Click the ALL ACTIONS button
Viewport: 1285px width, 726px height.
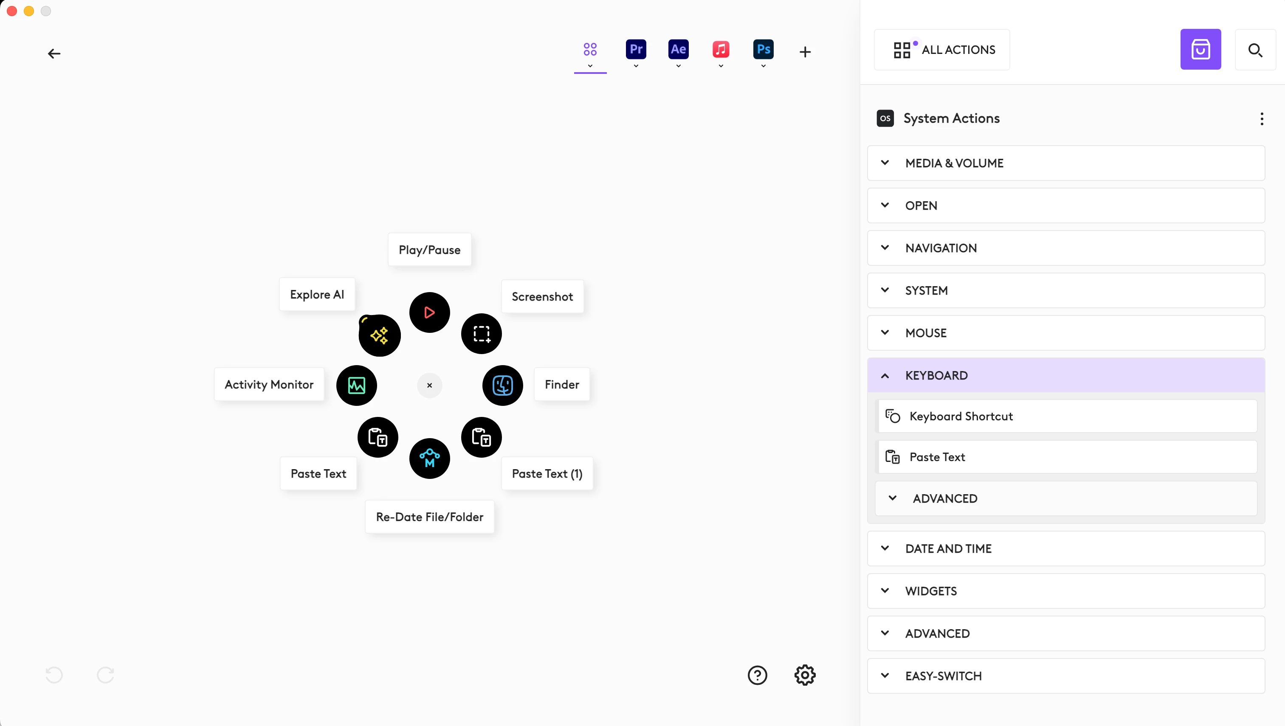point(942,49)
